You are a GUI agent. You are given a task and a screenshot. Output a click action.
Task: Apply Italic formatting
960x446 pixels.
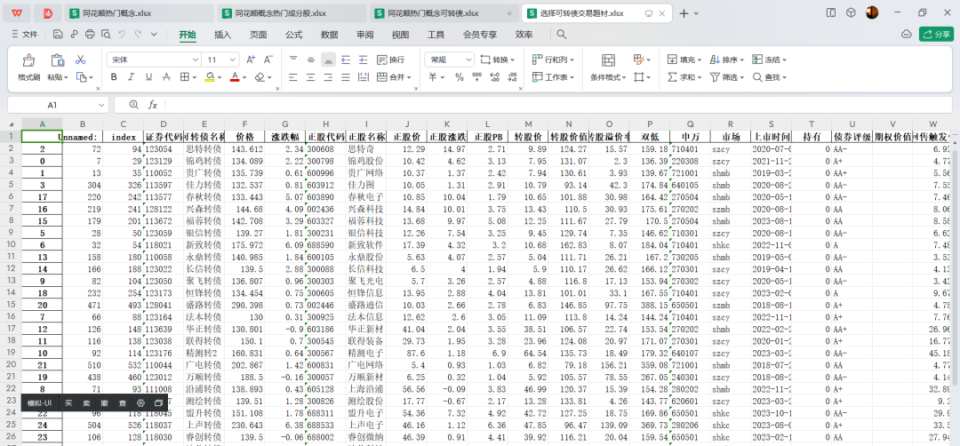pyautogui.click(x=131, y=77)
